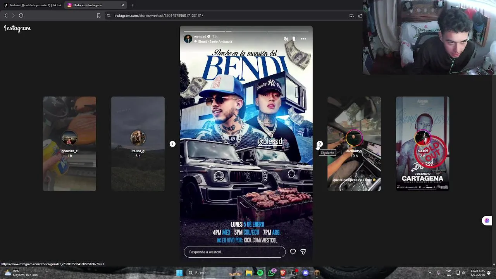The height and width of the screenshot is (279, 496).
Task: Click the Instagram logo
Action: [17, 28]
